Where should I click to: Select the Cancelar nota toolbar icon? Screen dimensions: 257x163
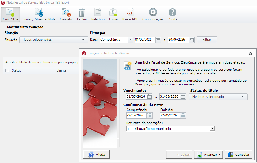click(x=66, y=14)
